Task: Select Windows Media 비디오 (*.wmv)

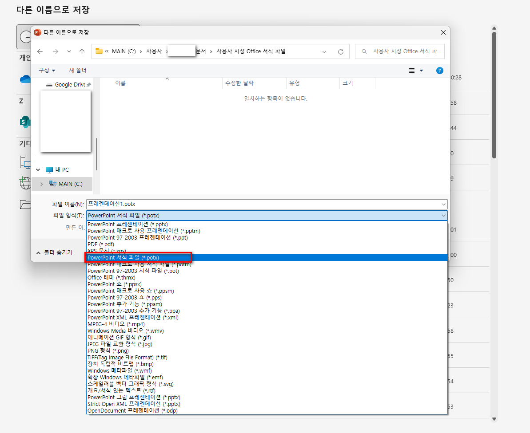Action: [x=267, y=331]
